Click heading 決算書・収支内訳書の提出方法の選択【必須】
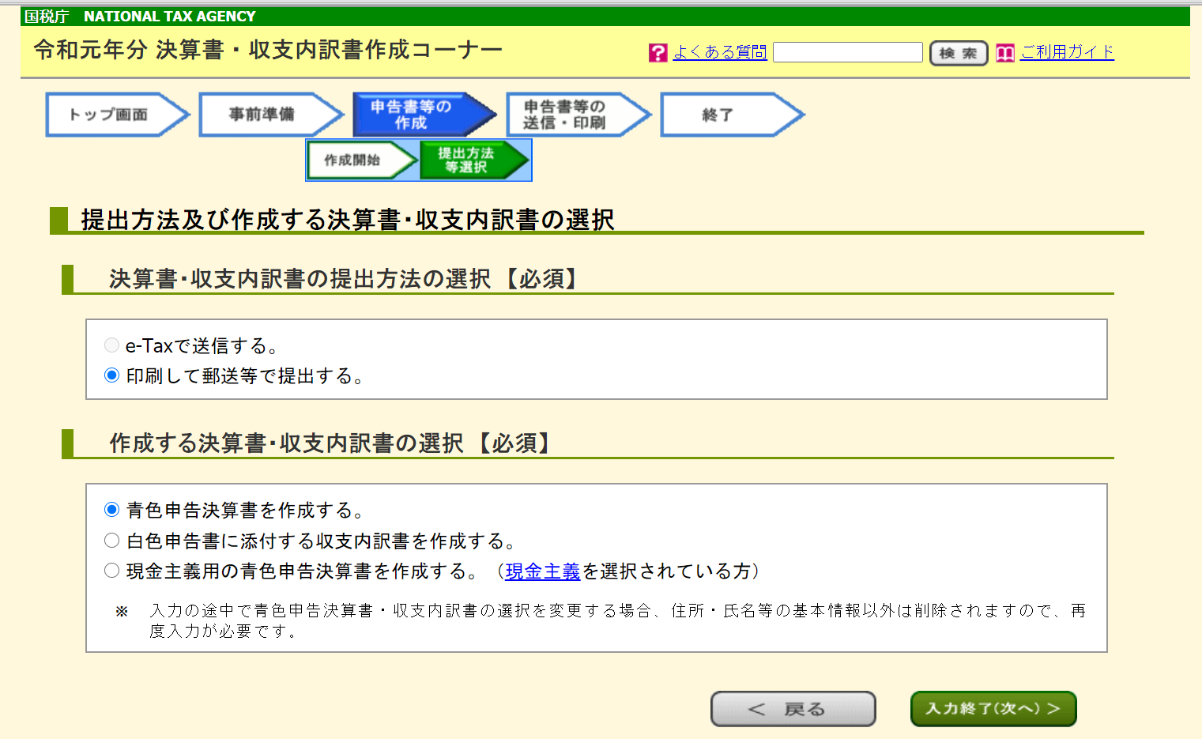The height and width of the screenshot is (739, 1202). coord(345,279)
